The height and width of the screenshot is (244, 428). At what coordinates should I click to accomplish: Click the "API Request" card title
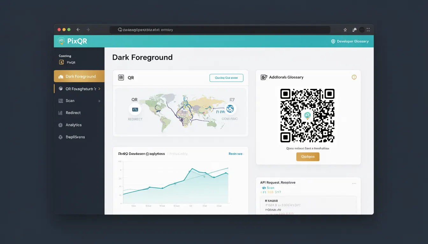tap(278, 183)
